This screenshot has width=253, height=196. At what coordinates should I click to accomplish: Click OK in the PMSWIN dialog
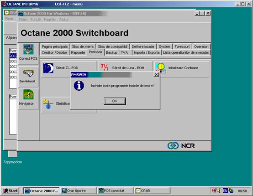pyautogui.click(x=115, y=101)
